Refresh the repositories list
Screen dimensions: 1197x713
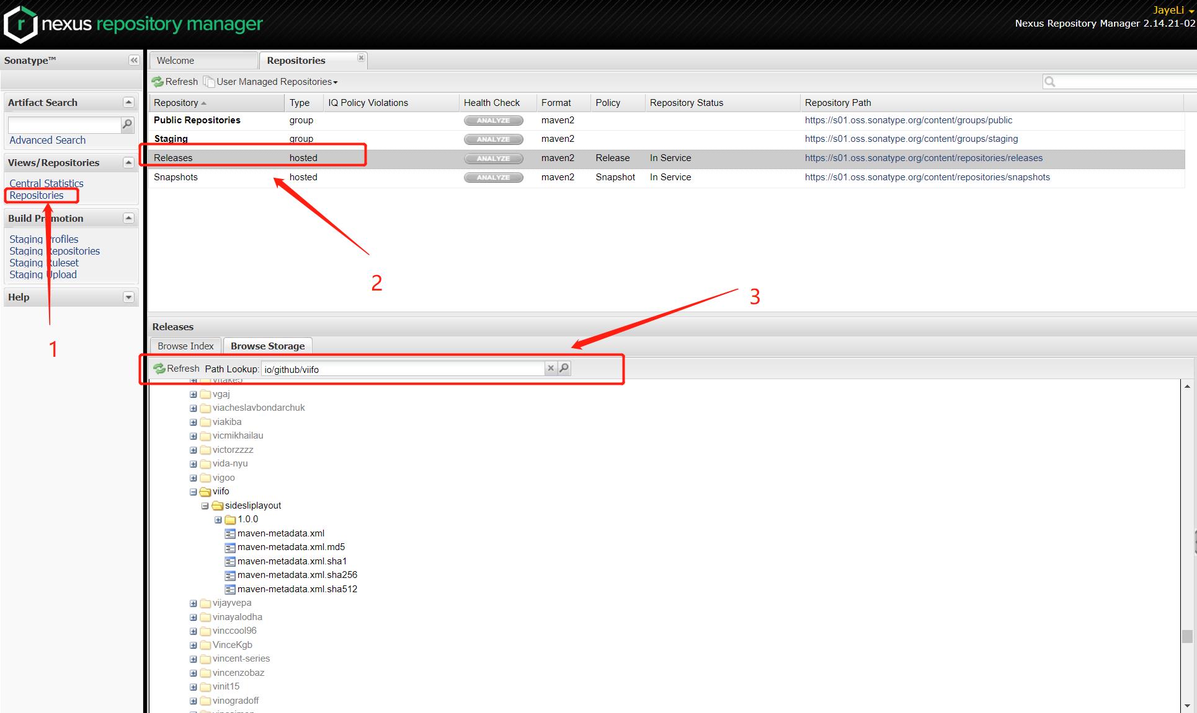click(175, 82)
